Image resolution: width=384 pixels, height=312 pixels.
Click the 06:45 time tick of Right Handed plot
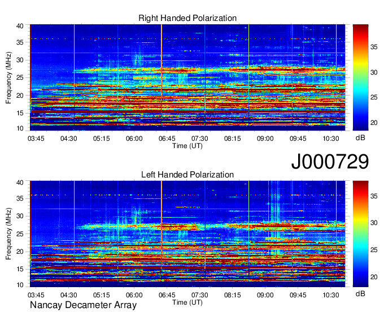tap(167, 138)
